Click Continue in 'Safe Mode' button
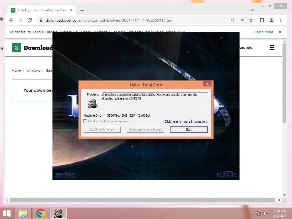The image size is (292, 219). click(x=145, y=129)
